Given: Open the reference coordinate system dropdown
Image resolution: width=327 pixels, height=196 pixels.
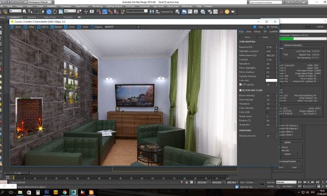Looking at the screenshot, I should 70,11.
